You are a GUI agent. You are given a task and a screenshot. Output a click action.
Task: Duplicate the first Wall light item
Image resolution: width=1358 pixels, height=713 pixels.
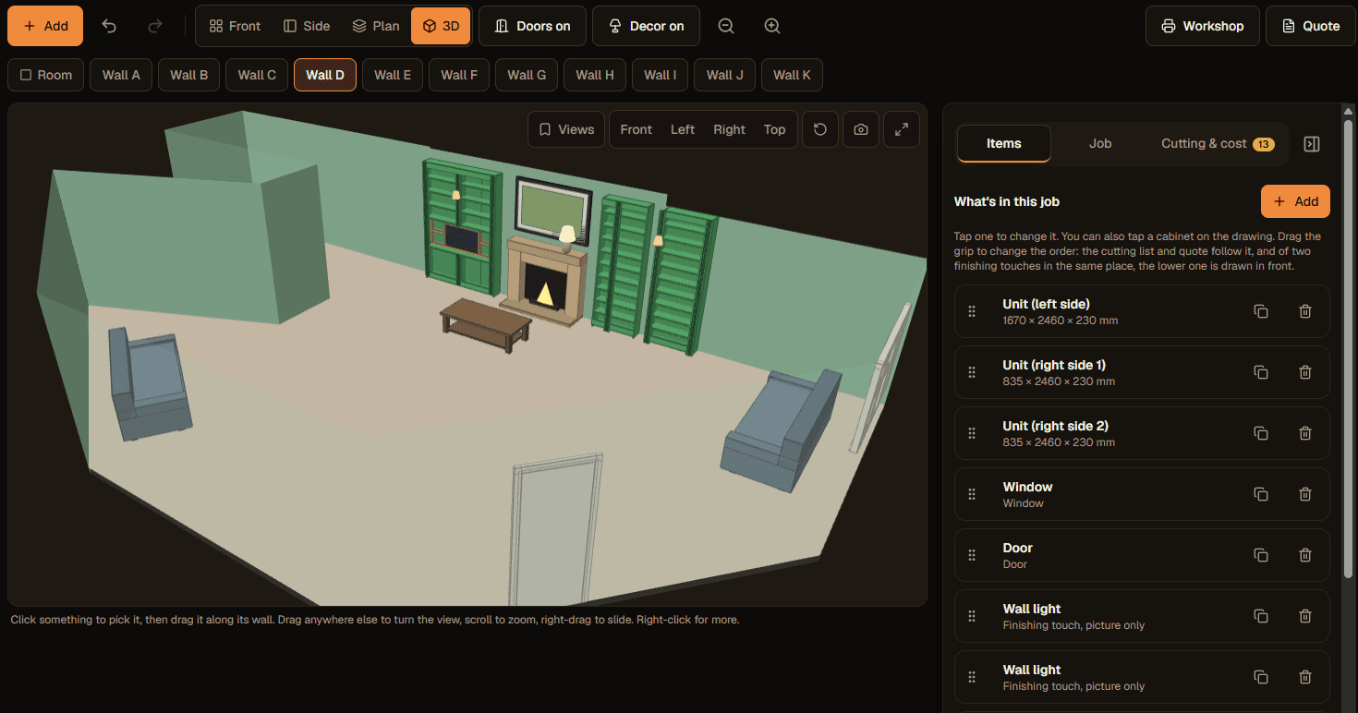coord(1261,616)
